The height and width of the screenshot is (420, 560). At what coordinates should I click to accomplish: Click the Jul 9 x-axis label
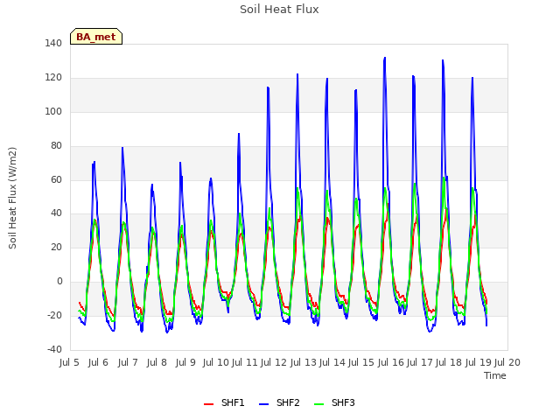[185, 362]
